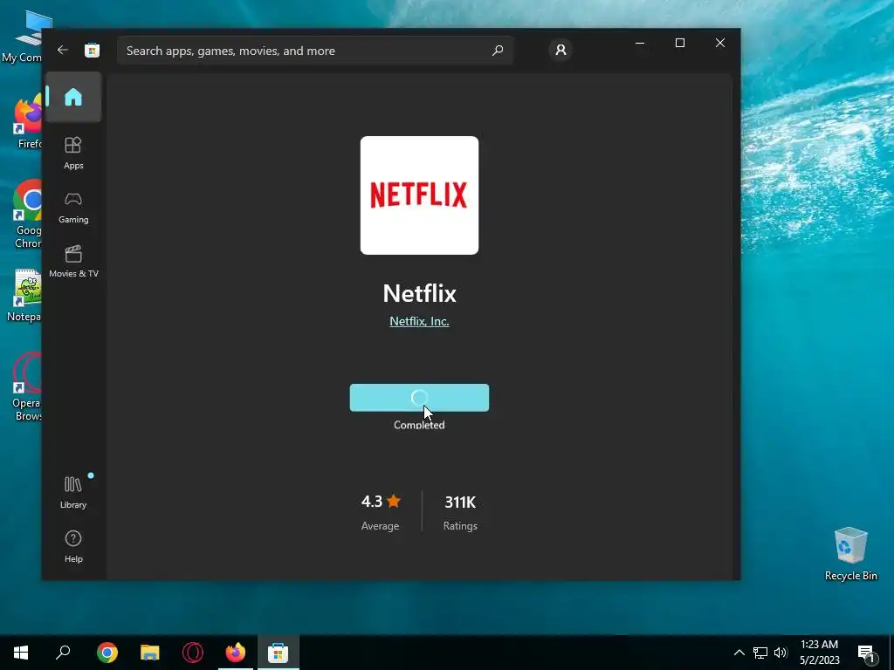Click the Netflix title text
Viewport: 894px width, 670px height.
419,293
